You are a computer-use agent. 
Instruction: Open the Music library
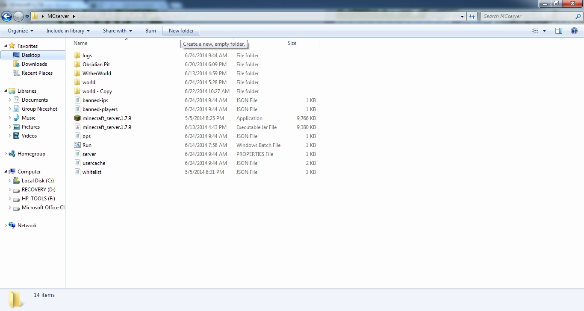[29, 118]
